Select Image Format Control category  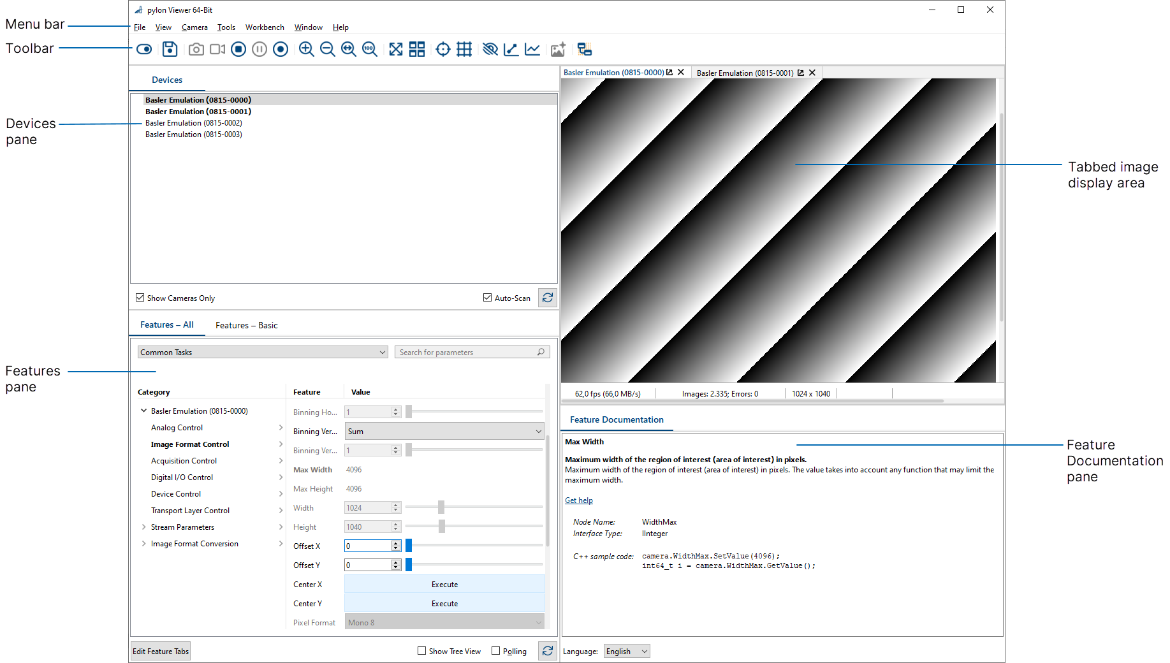pos(190,444)
